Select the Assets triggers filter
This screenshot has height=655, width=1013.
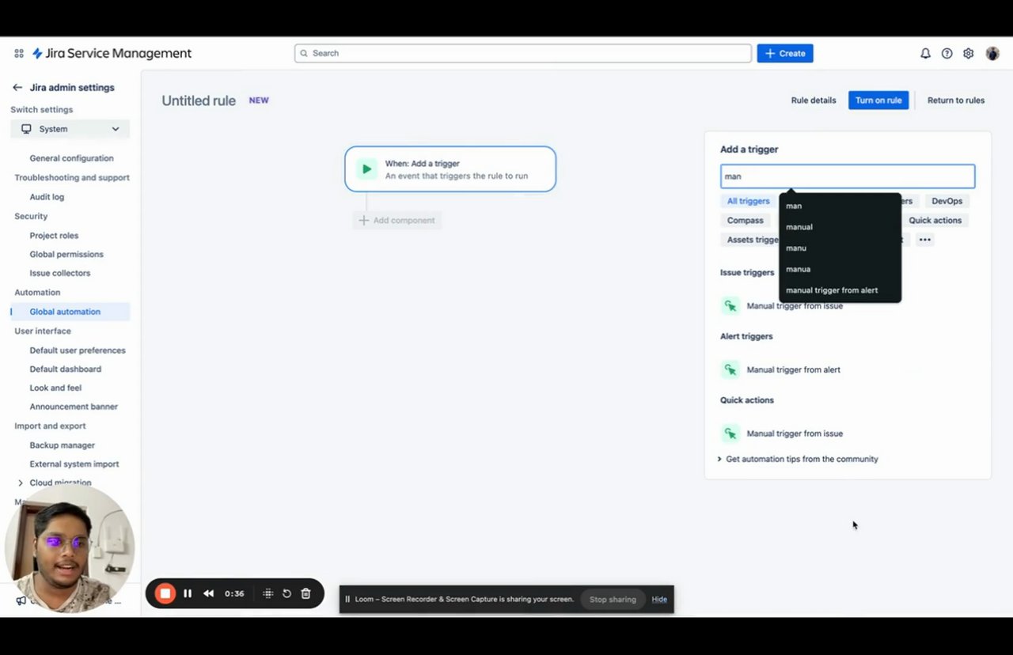click(750, 240)
